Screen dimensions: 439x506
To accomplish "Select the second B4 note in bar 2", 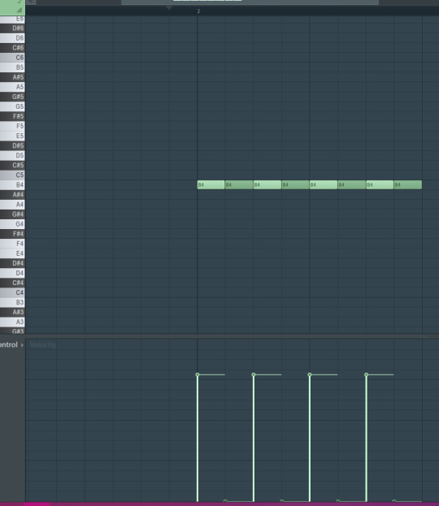I will 239,185.
